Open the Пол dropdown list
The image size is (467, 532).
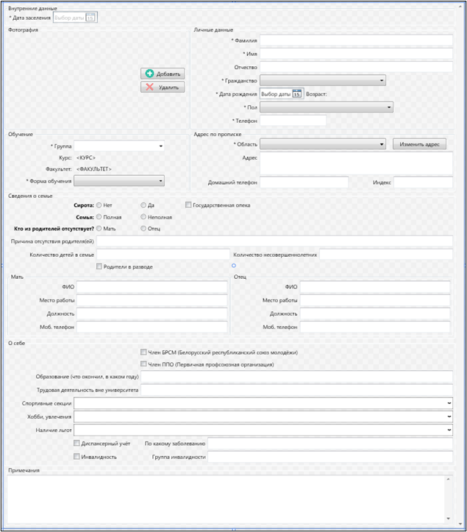click(388, 107)
